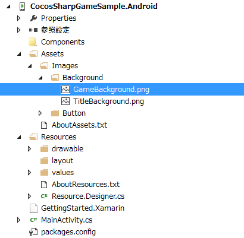Expand the values folder

tap(30, 173)
